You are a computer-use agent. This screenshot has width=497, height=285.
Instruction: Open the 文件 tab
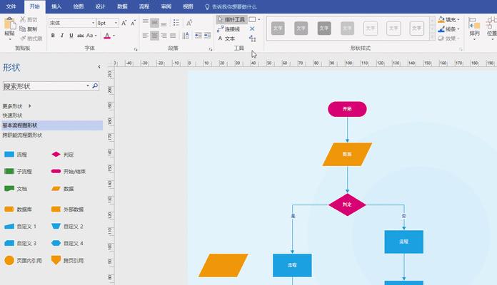11,6
